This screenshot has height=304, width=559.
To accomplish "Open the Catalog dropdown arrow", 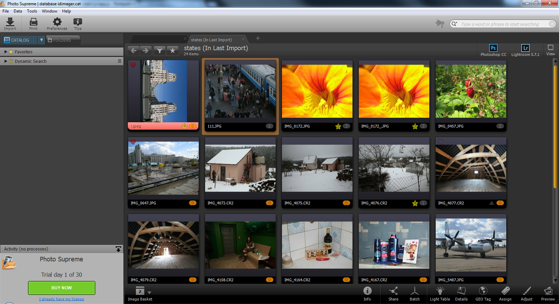I will [x=42, y=40].
